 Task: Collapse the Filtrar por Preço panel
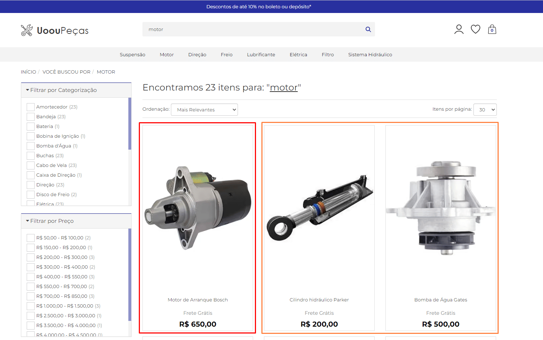[x=50, y=221]
